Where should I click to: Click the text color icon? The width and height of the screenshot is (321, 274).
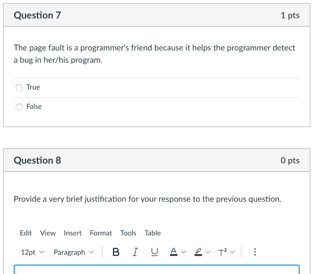tap(173, 252)
